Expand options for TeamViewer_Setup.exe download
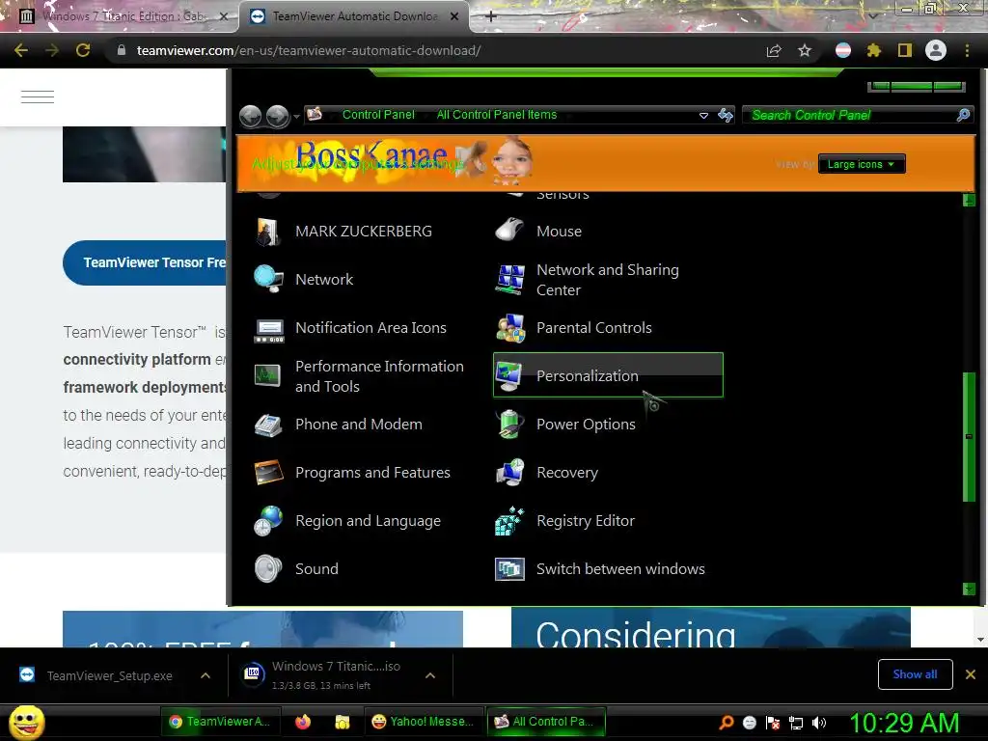 206,675
